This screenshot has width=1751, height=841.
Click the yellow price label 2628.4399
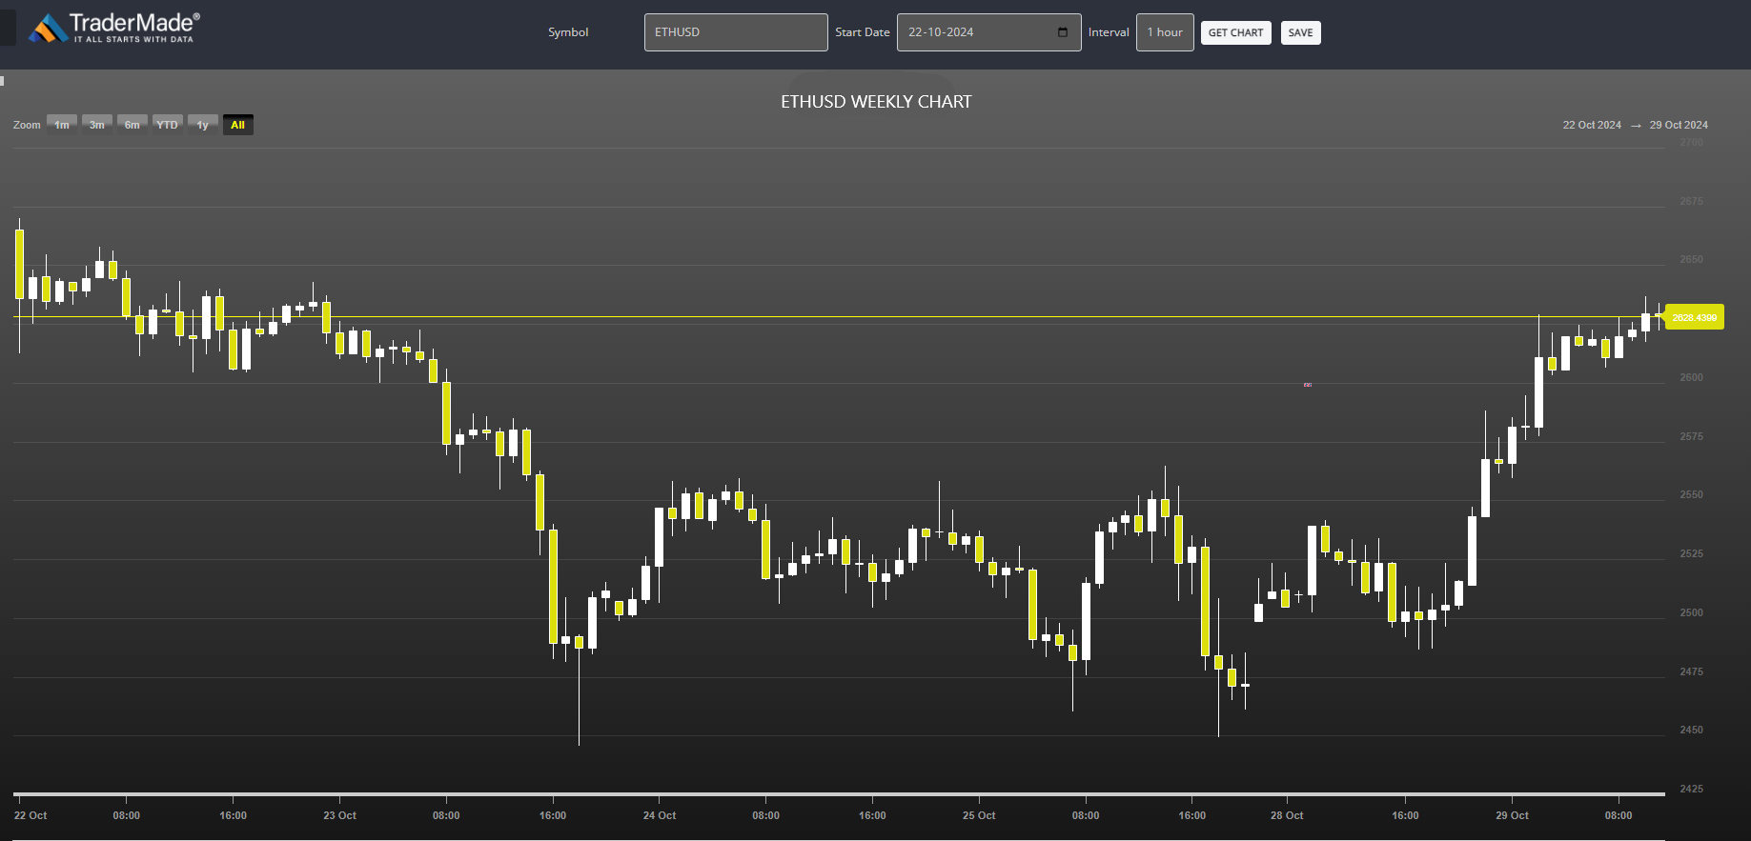[x=1694, y=317]
